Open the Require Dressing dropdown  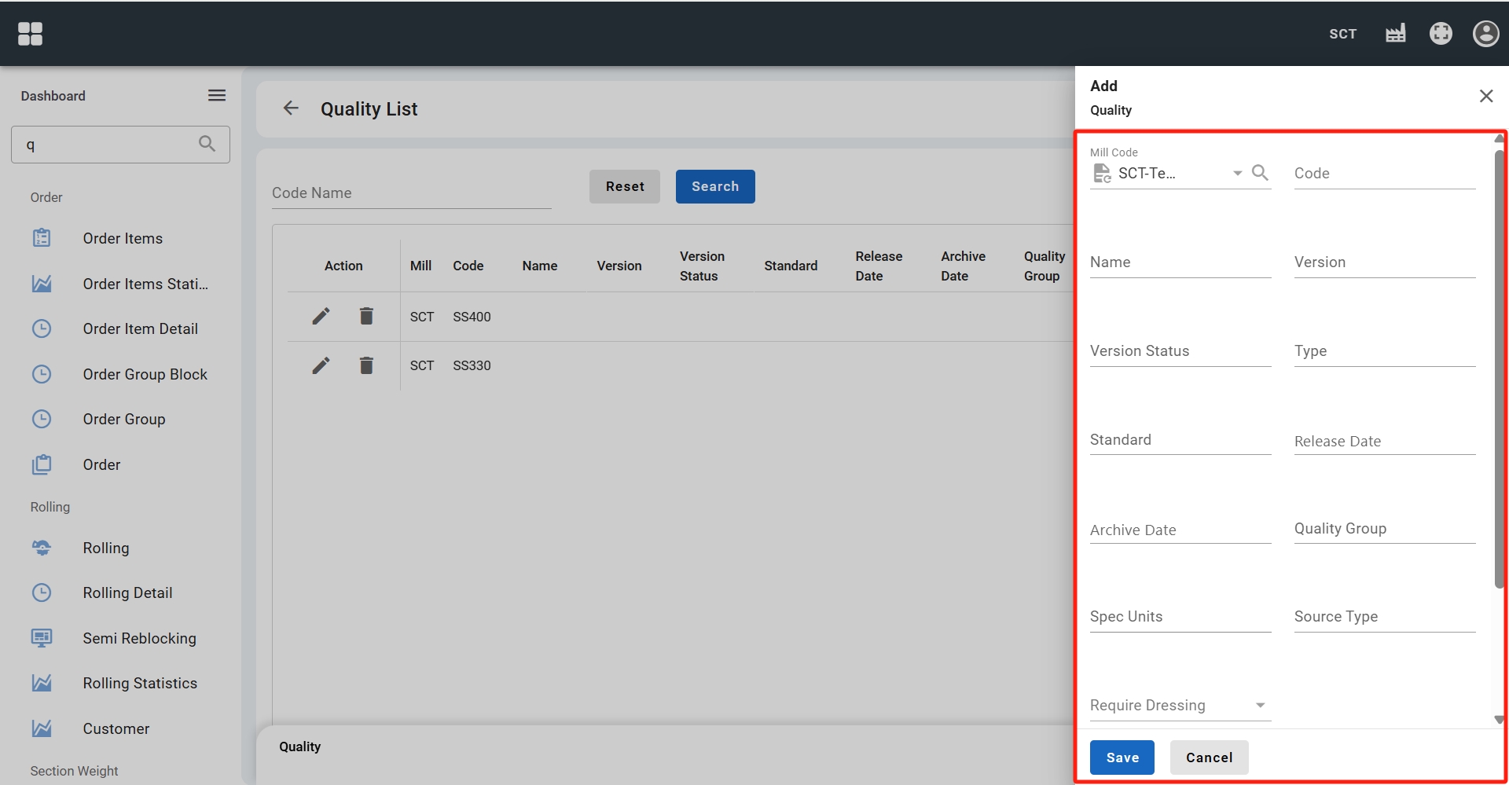click(1260, 706)
